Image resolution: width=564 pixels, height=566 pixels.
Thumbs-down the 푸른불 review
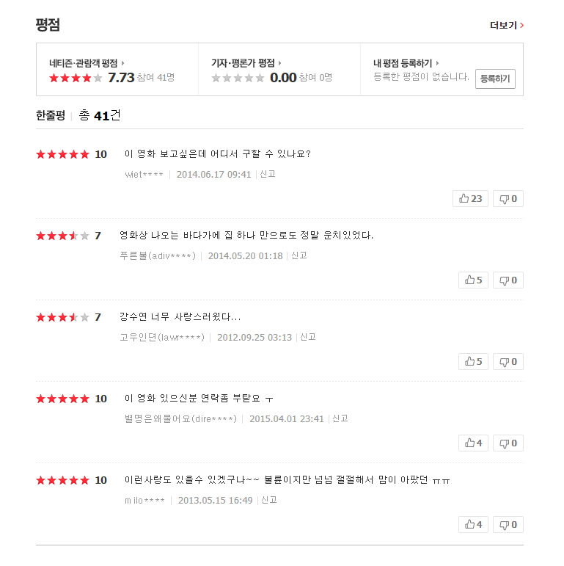pyautogui.click(x=508, y=280)
